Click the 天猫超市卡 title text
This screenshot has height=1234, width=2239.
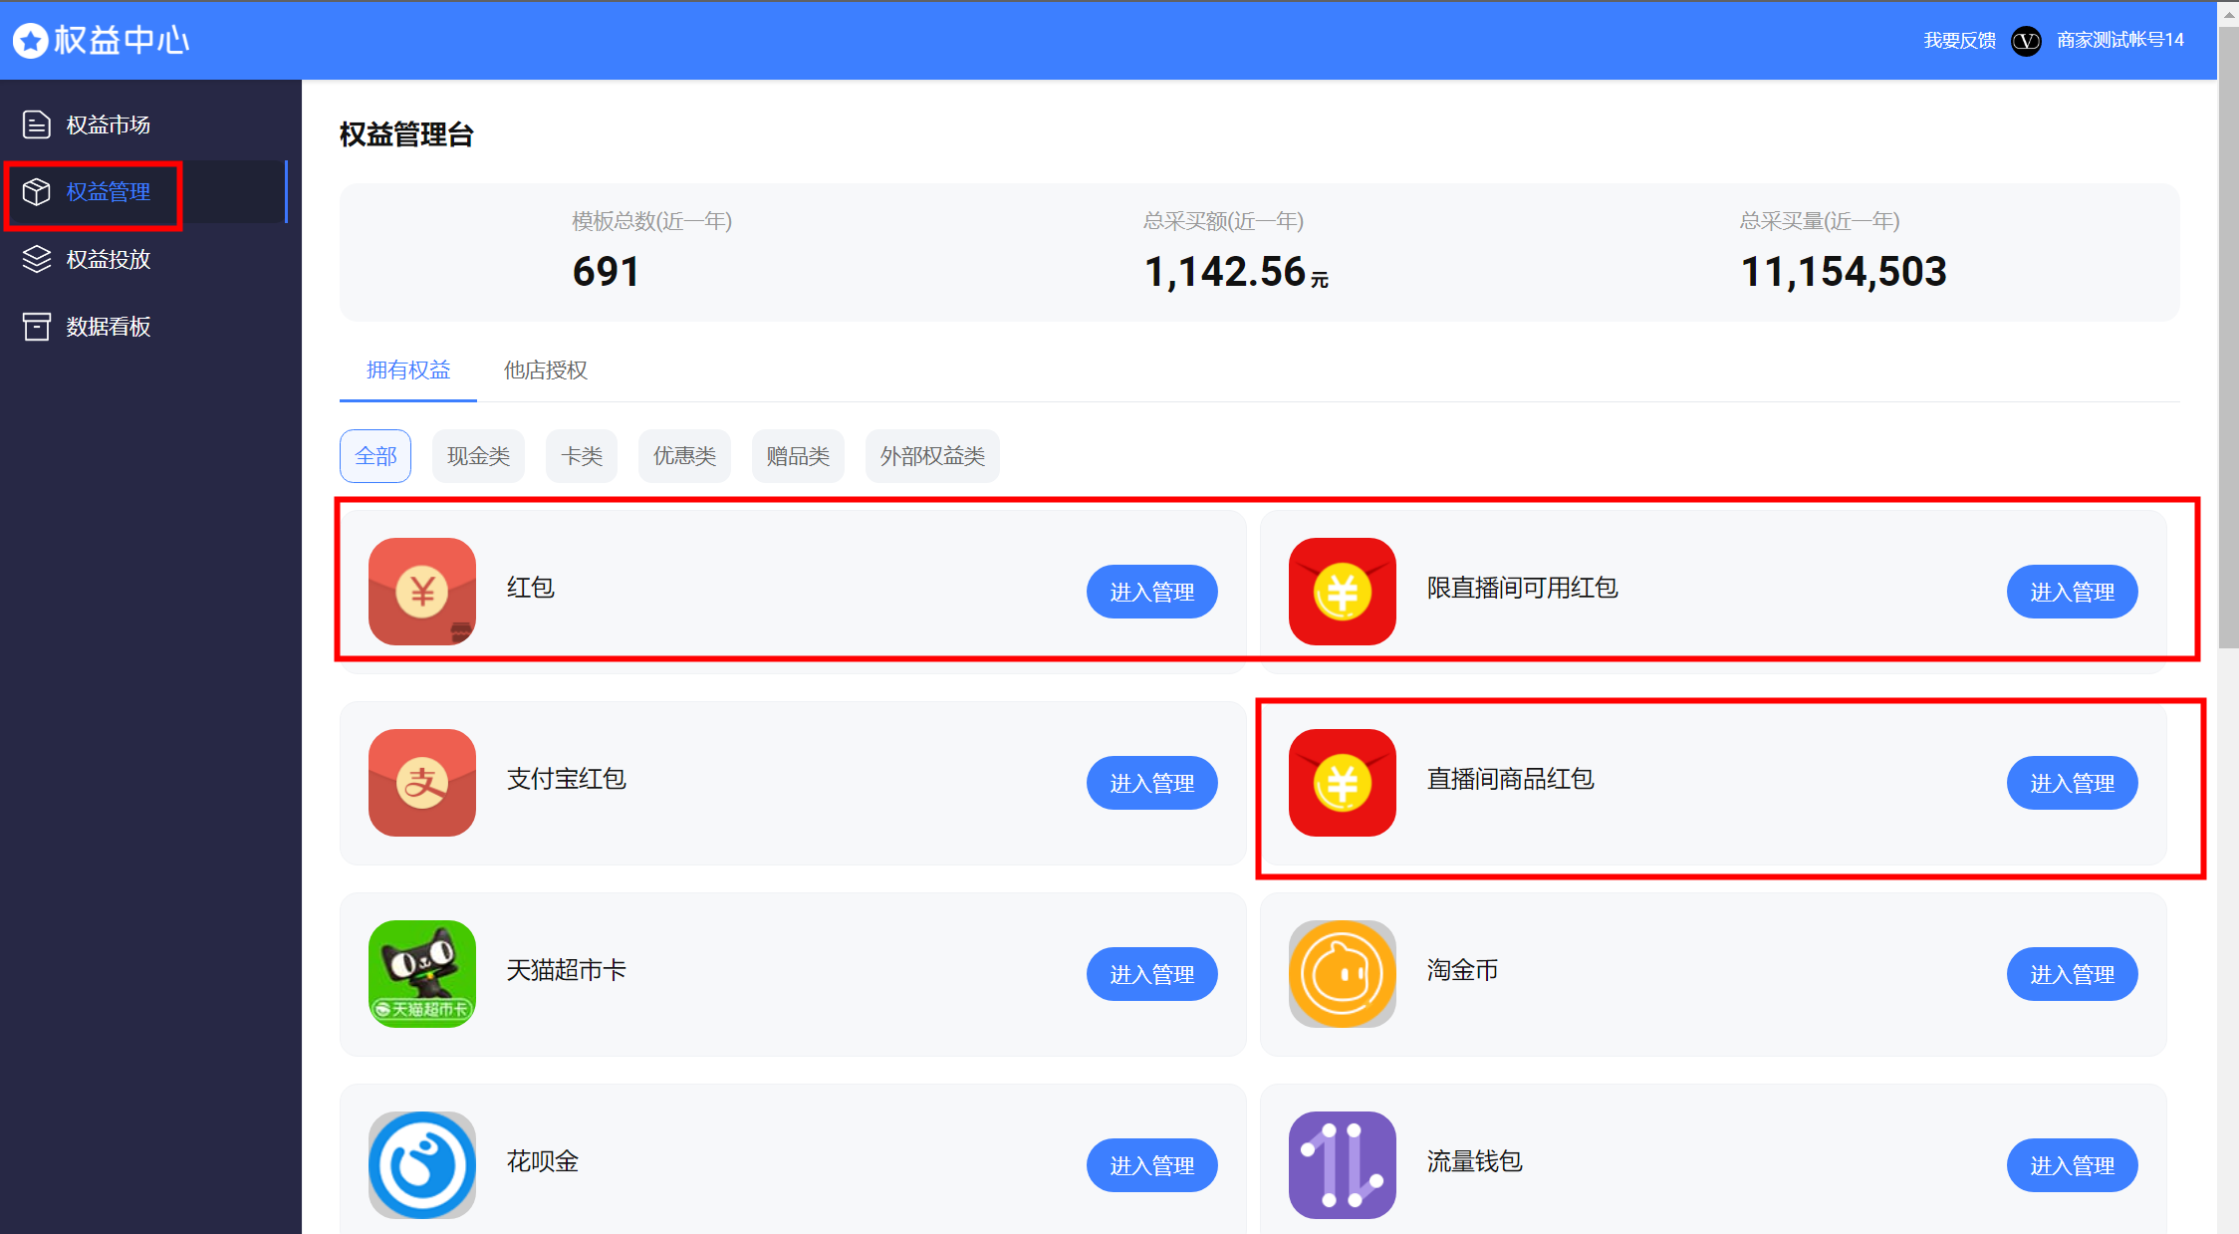(x=566, y=970)
